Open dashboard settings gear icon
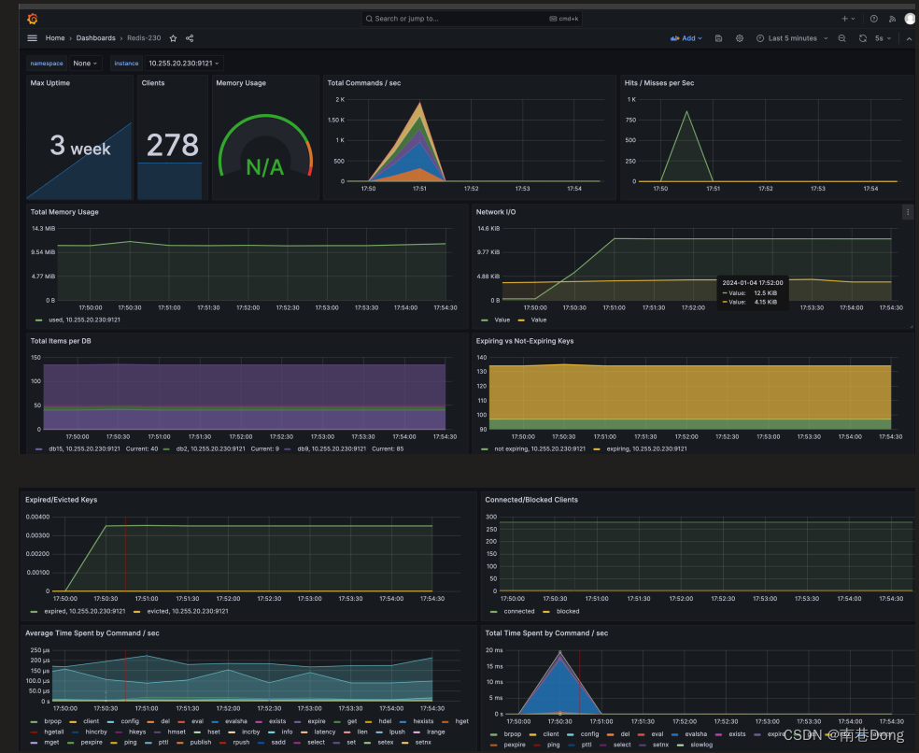Image resolution: width=919 pixels, height=753 pixels. tap(740, 38)
